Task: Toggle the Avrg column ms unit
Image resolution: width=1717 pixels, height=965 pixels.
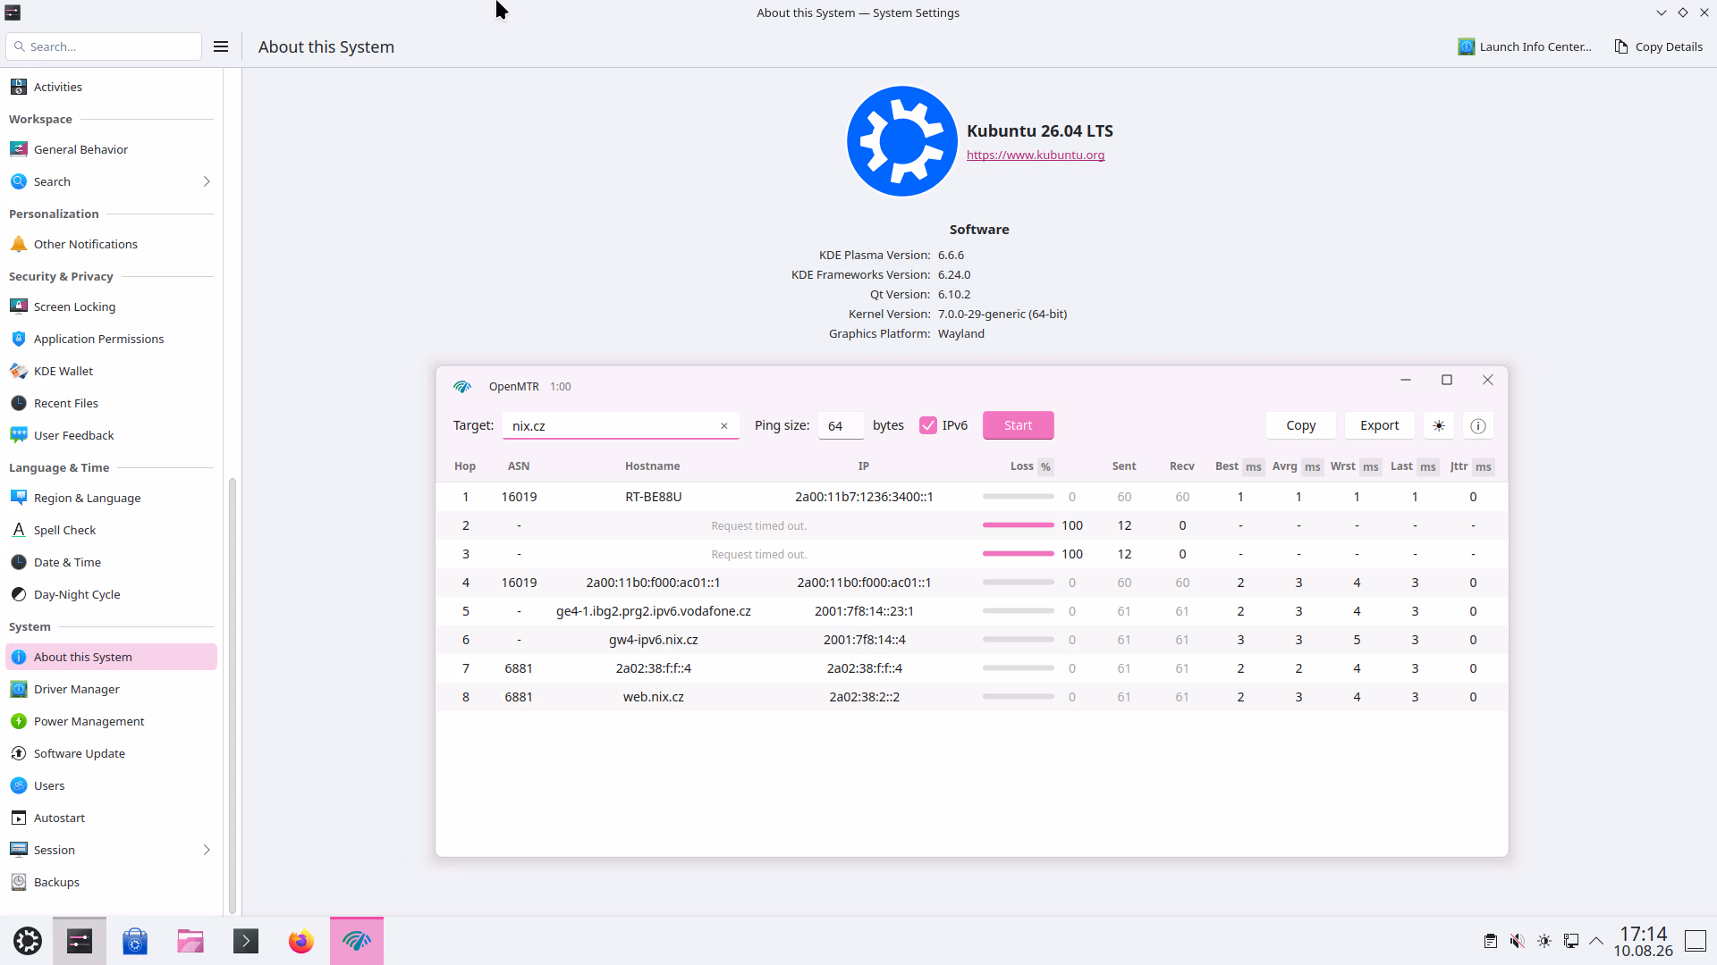Action: click(1313, 466)
